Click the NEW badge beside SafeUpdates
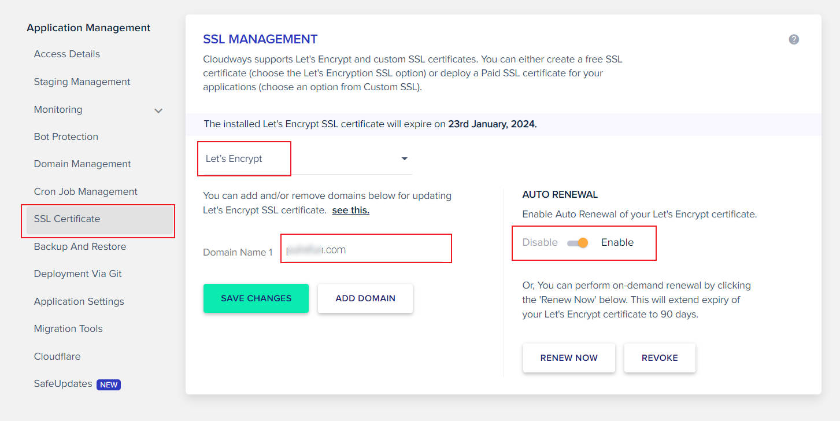Viewport: 840px width, 421px height. (109, 385)
